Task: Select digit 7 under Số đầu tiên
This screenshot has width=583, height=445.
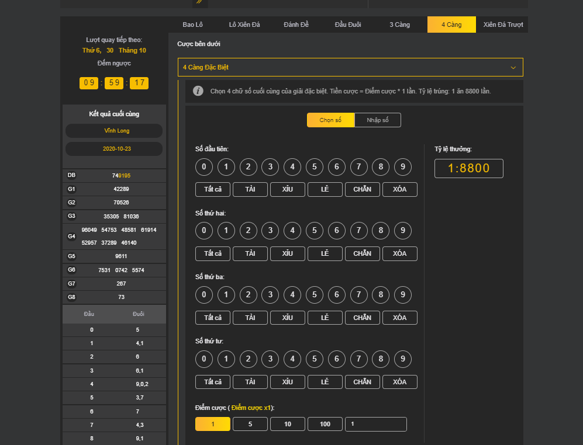Action: coord(358,167)
